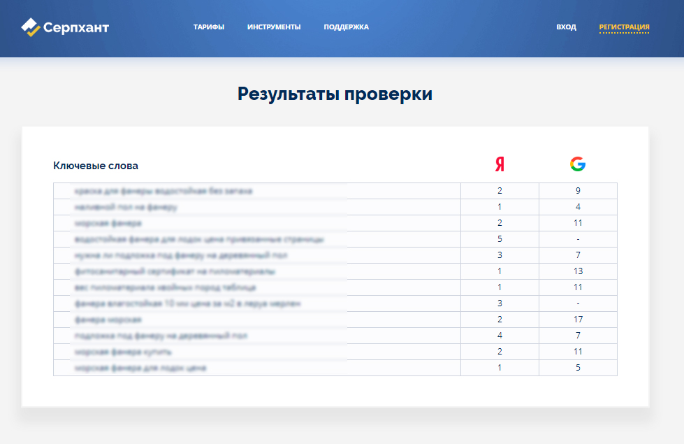Open the Тарифы menu item

(x=208, y=27)
